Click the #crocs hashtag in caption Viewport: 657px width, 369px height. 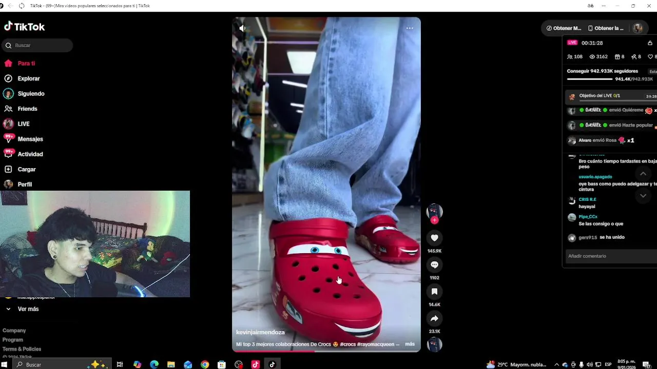coord(349,344)
